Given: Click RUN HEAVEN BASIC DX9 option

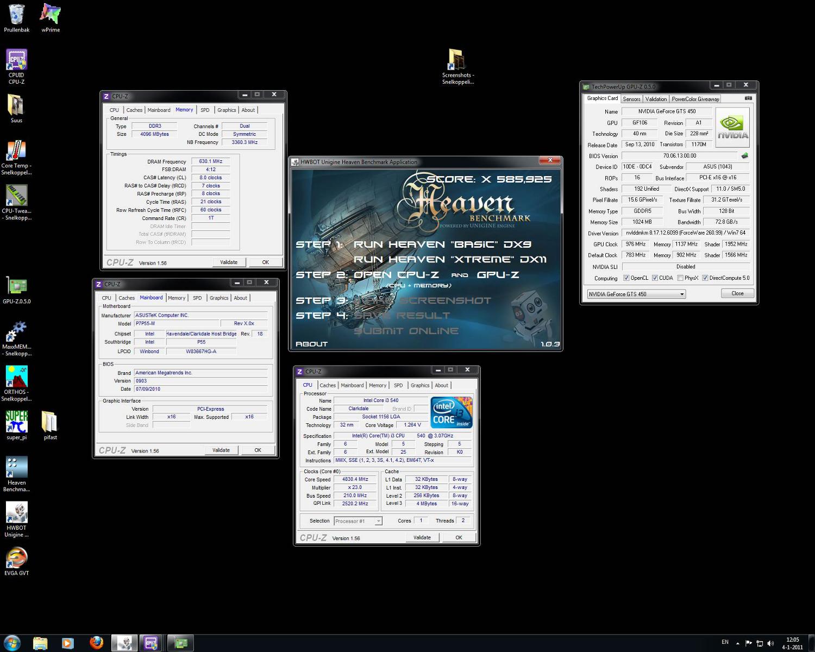Looking at the screenshot, I should tap(442, 244).
